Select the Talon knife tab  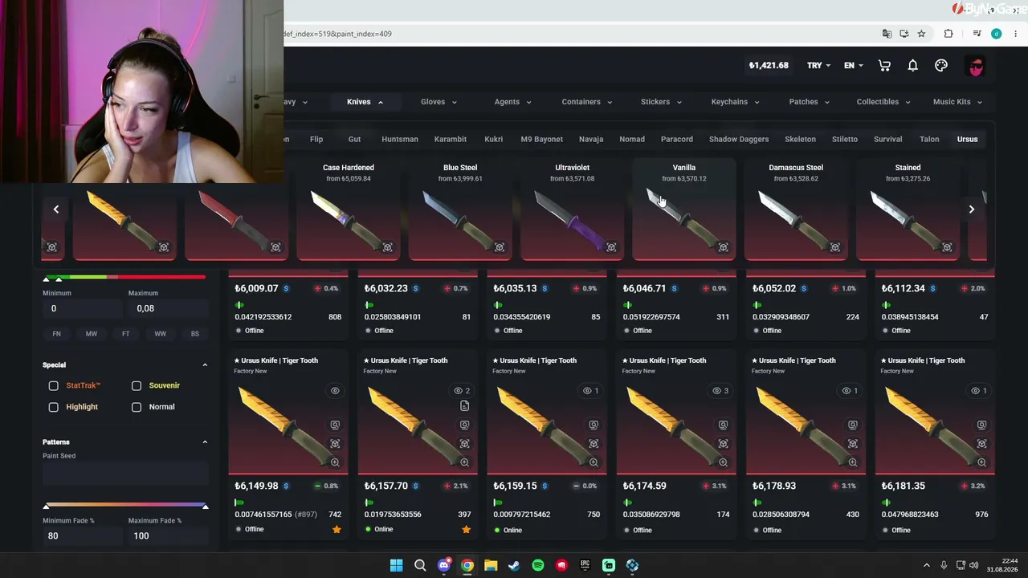[x=929, y=140]
